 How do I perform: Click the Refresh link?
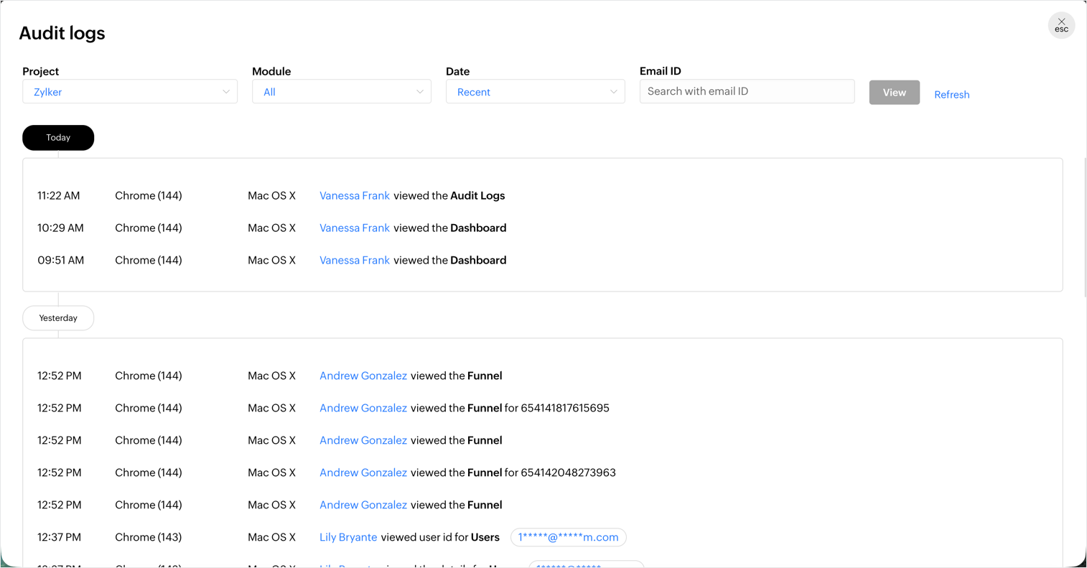pyautogui.click(x=951, y=95)
